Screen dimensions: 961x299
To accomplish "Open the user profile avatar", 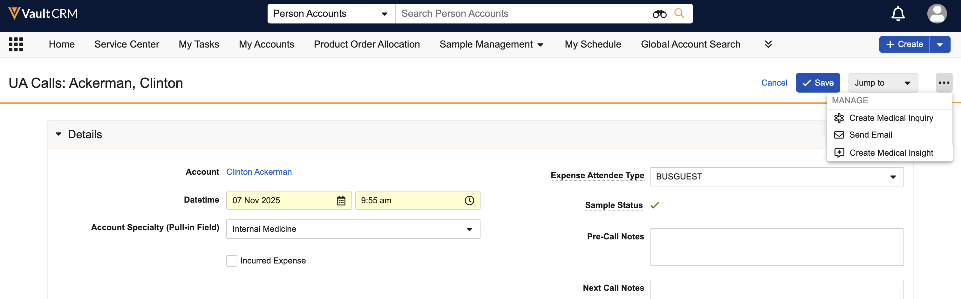I will click(937, 14).
